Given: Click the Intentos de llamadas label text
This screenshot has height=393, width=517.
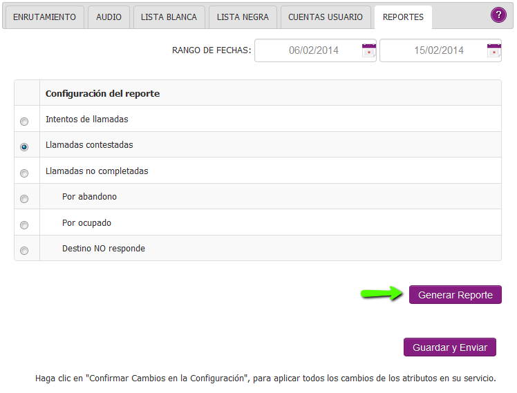Looking at the screenshot, I should point(86,119).
